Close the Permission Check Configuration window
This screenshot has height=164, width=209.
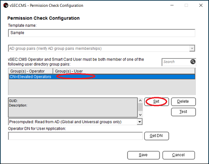(201, 6)
